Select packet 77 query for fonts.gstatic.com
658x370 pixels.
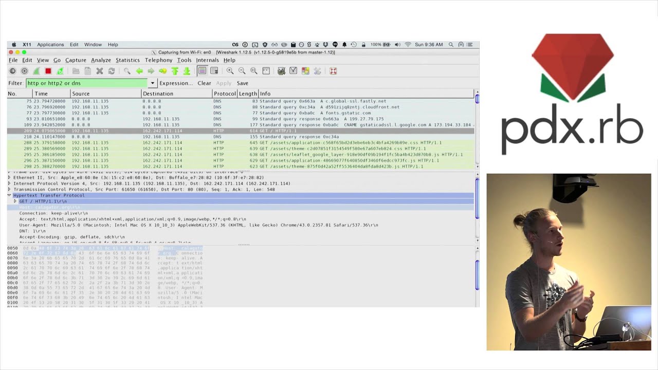(240, 113)
